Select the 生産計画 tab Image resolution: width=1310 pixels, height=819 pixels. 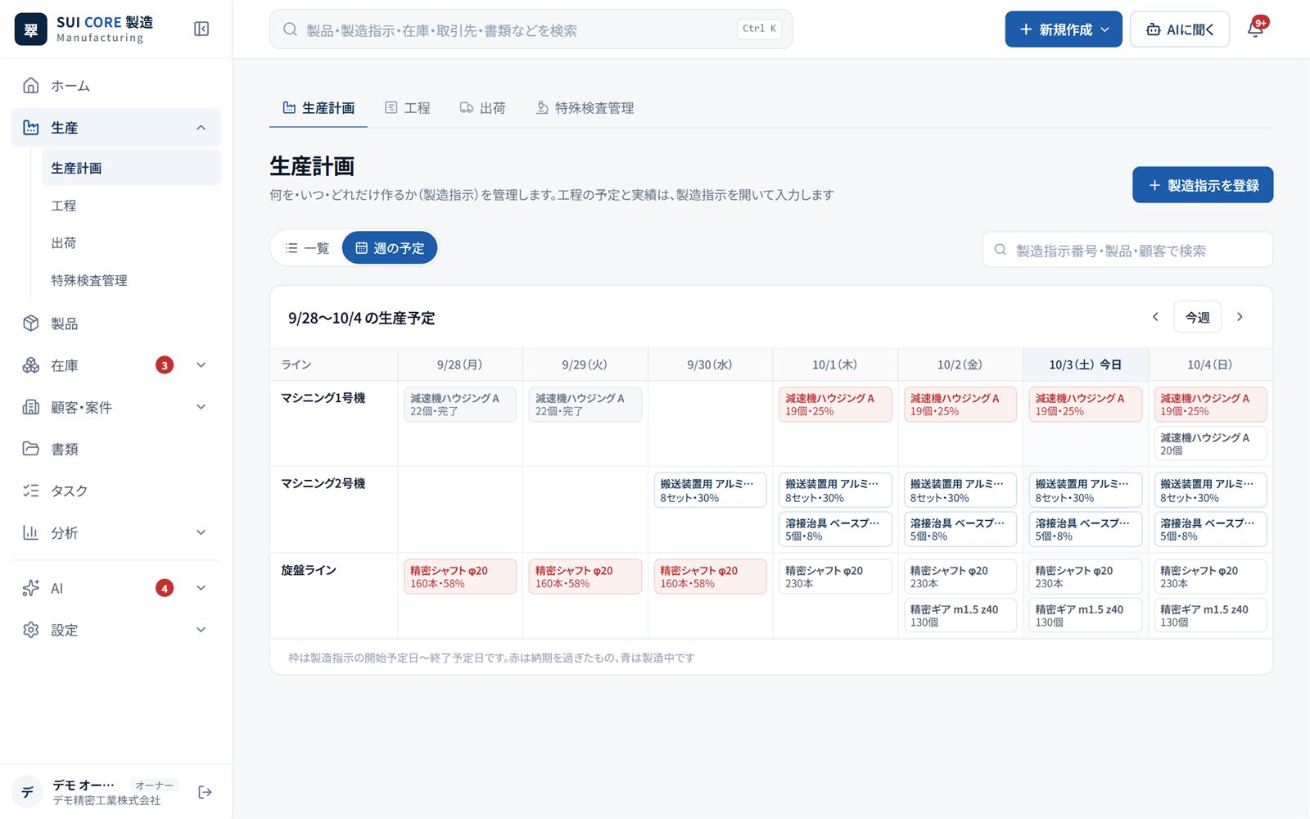click(x=318, y=108)
